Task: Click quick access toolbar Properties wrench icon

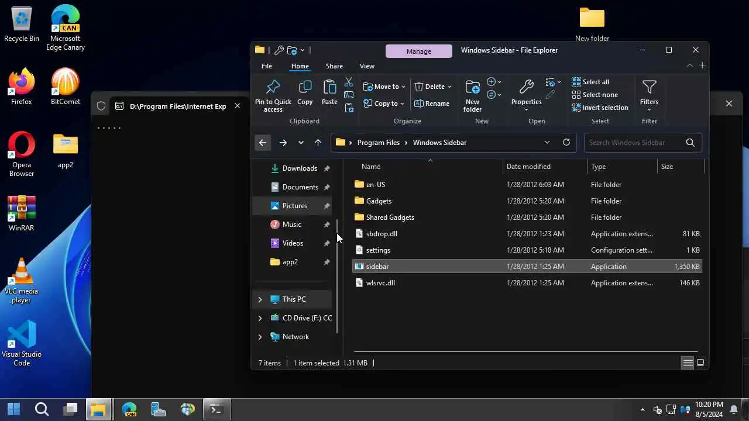Action: [279, 50]
